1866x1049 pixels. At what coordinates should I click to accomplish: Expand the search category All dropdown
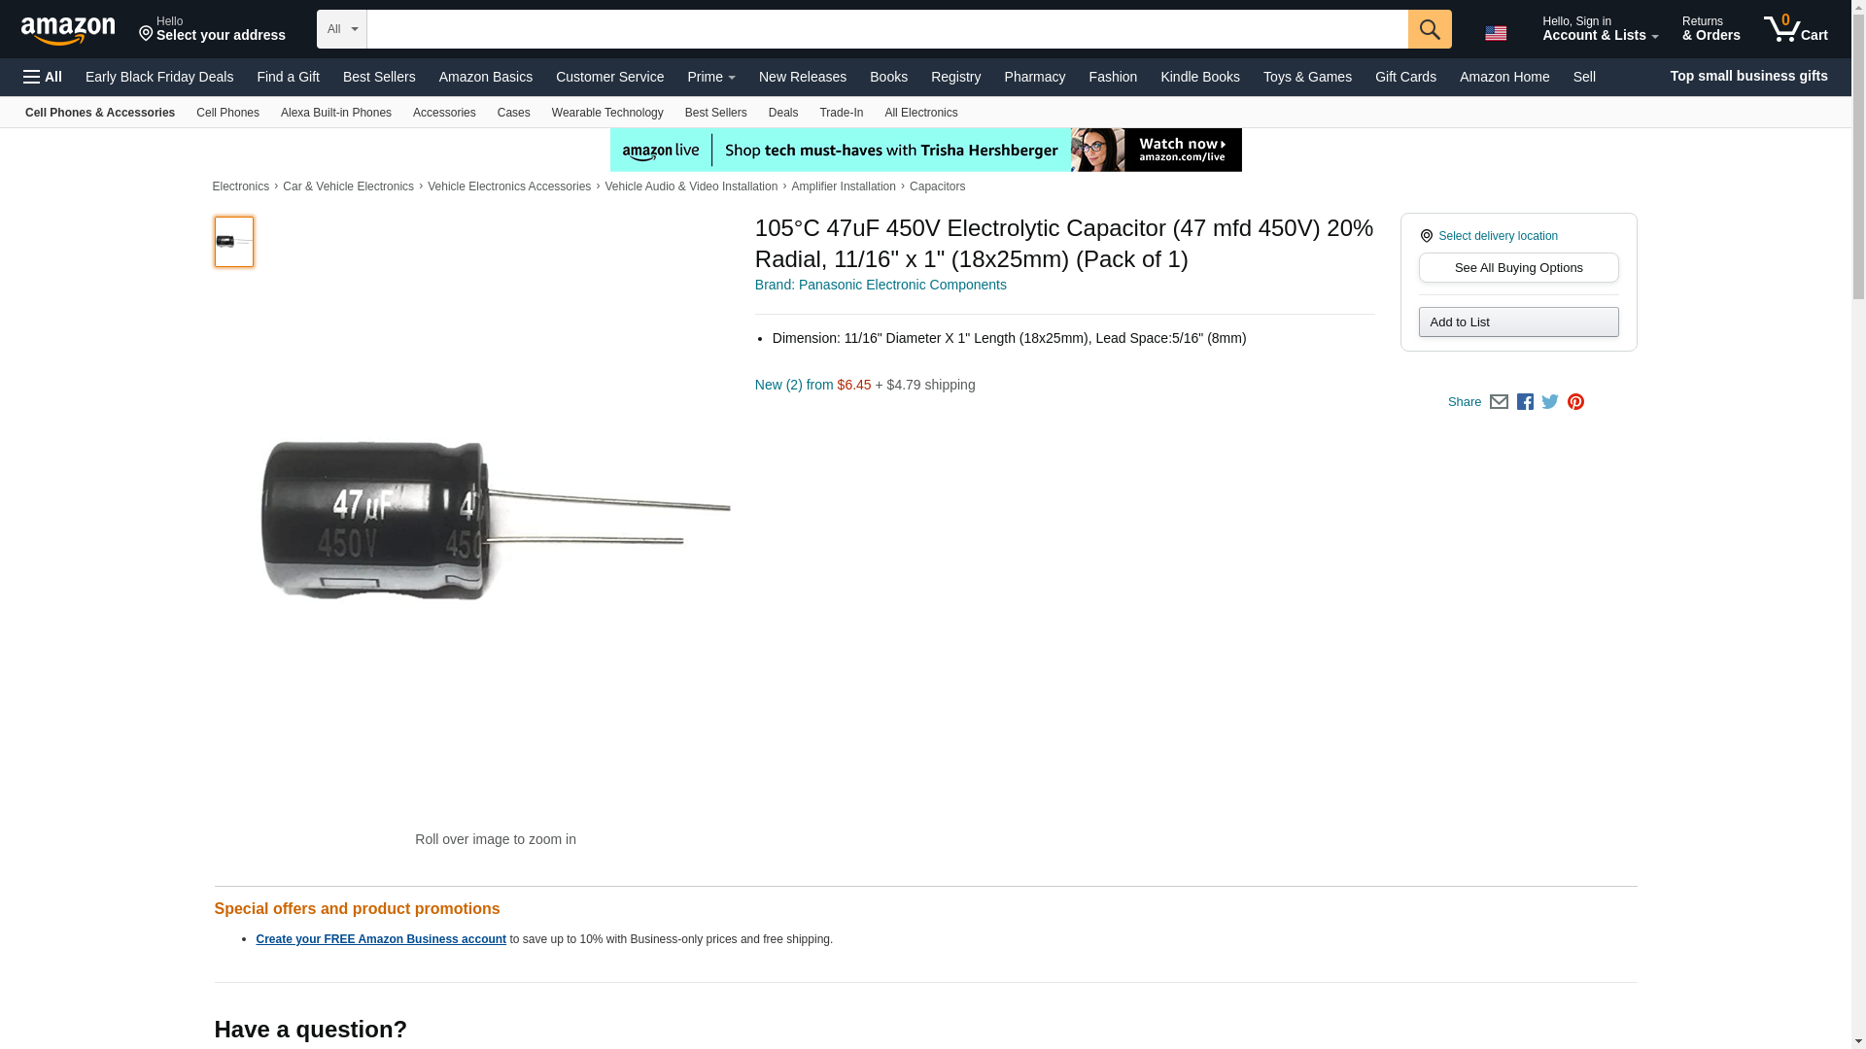(x=342, y=29)
